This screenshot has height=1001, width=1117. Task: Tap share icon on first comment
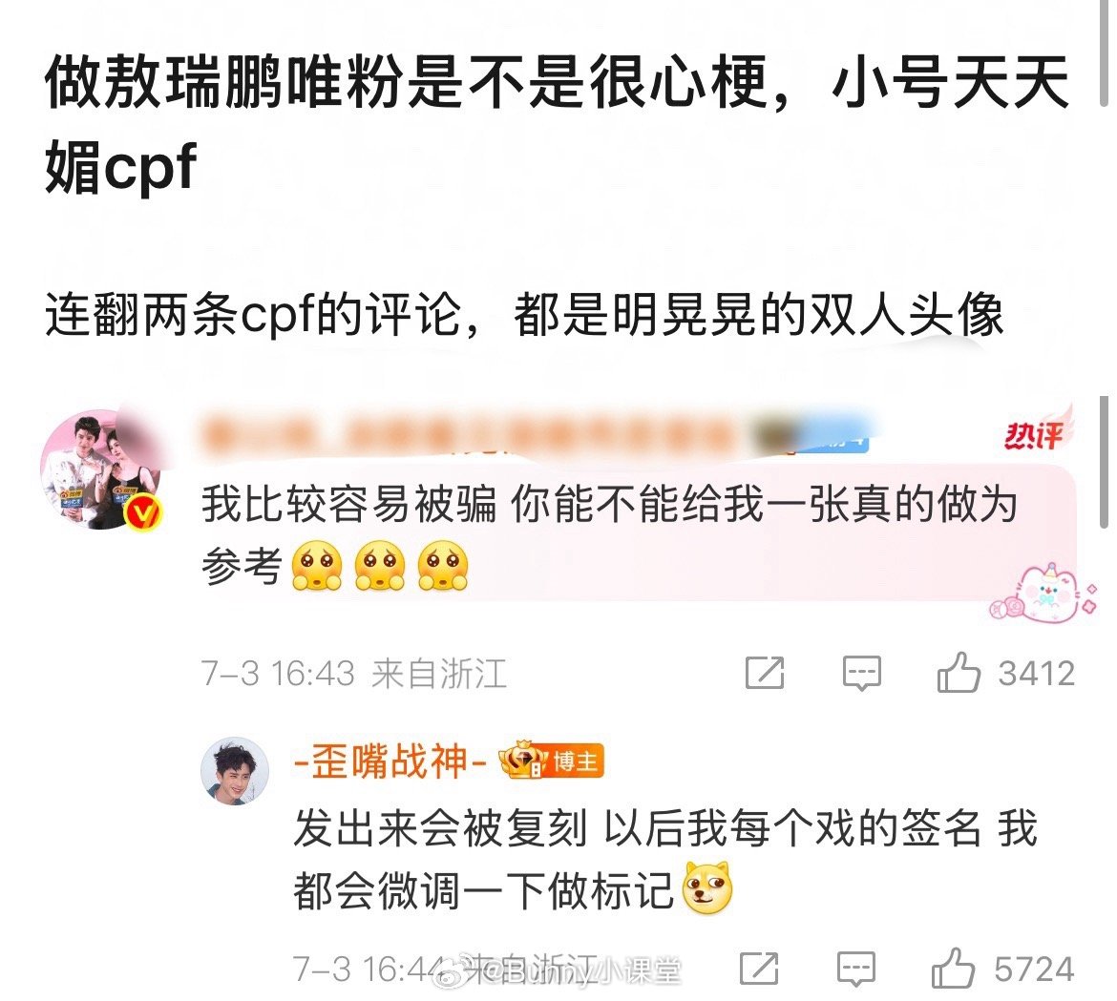[765, 673]
